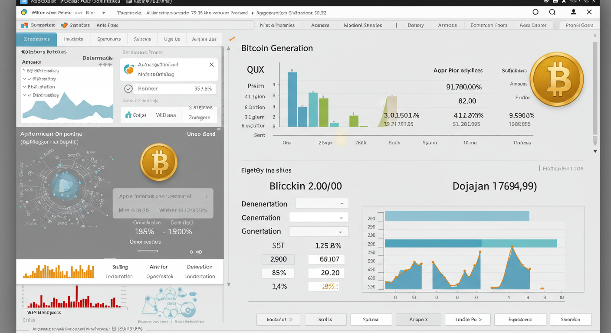
Task: Expand the dropdown arrow next to Nler
Action: pos(104,13)
